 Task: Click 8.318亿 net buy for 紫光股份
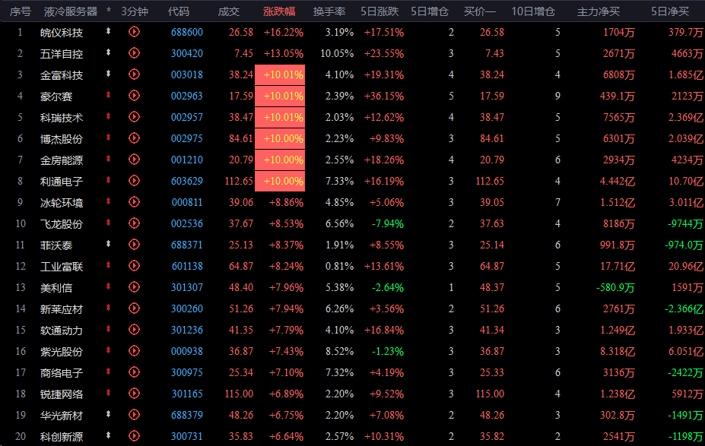(618, 351)
